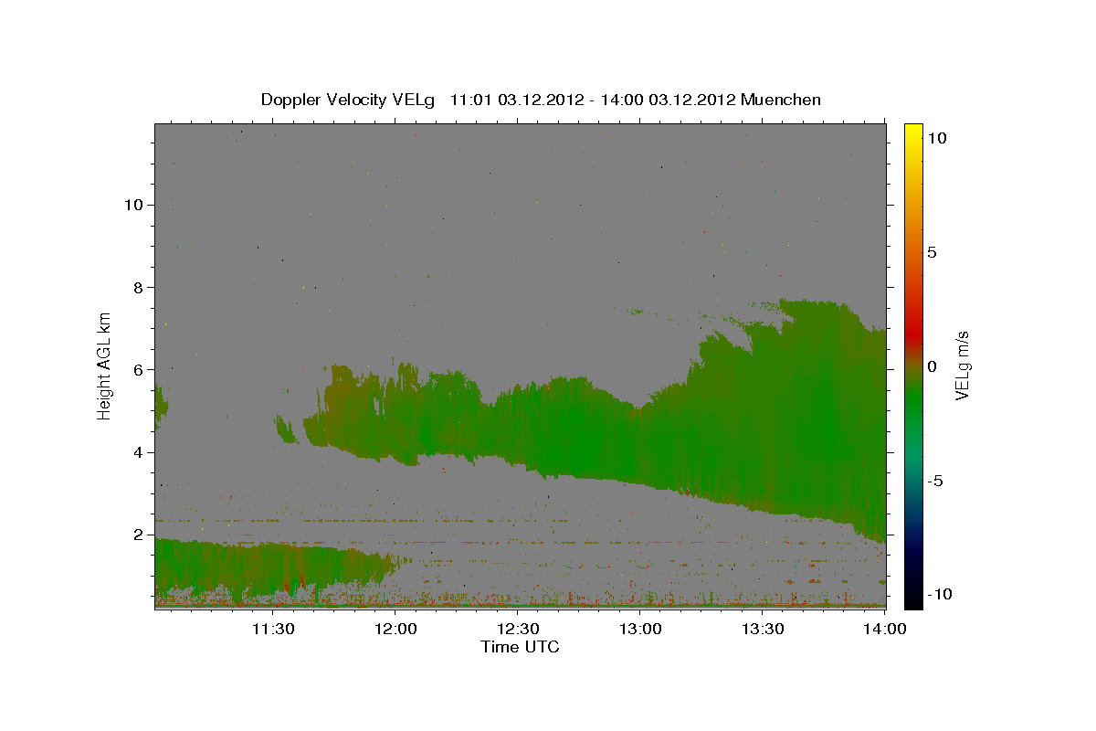Click the colorbar tick label -5

tap(935, 481)
